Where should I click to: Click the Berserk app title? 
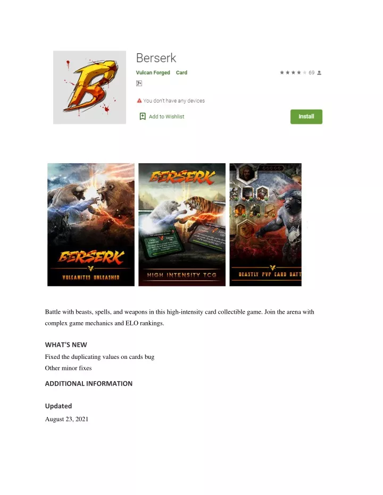(156, 58)
